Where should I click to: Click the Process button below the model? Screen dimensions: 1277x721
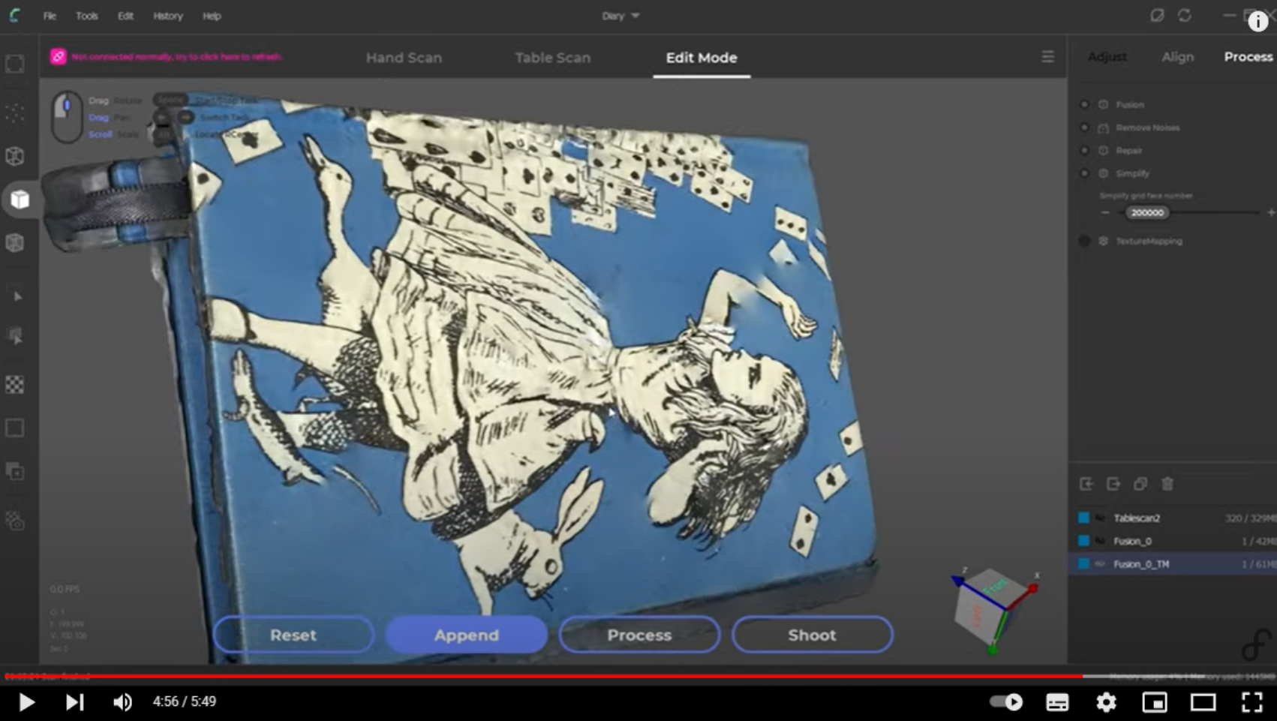(x=639, y=635)
